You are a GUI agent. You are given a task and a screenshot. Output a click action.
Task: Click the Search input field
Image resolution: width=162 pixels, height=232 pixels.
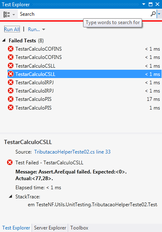tap(83, 14)
